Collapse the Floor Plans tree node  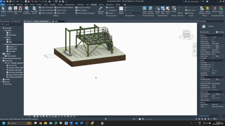coord(3,30)
